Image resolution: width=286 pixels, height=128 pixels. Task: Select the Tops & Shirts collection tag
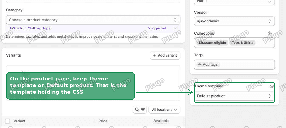tap(242, 43)
